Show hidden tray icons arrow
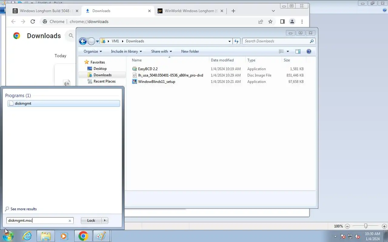Image resolution: width=388 pixels, height=242 pixels. (335, 236)
